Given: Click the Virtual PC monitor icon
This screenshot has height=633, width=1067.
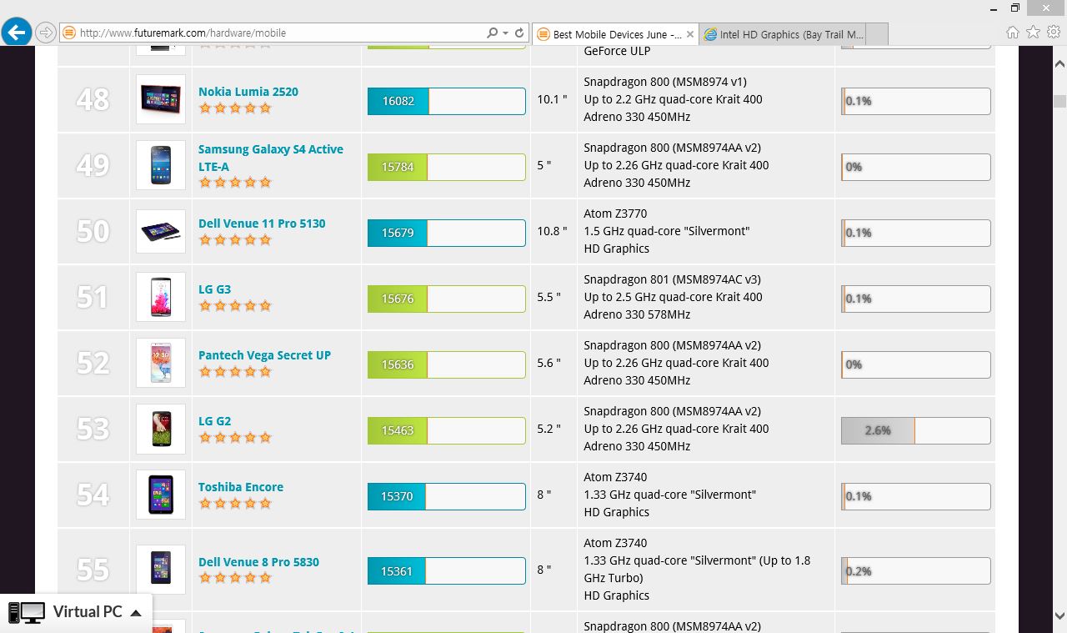Looking at the screenshot, I should [x=26, y=613].
